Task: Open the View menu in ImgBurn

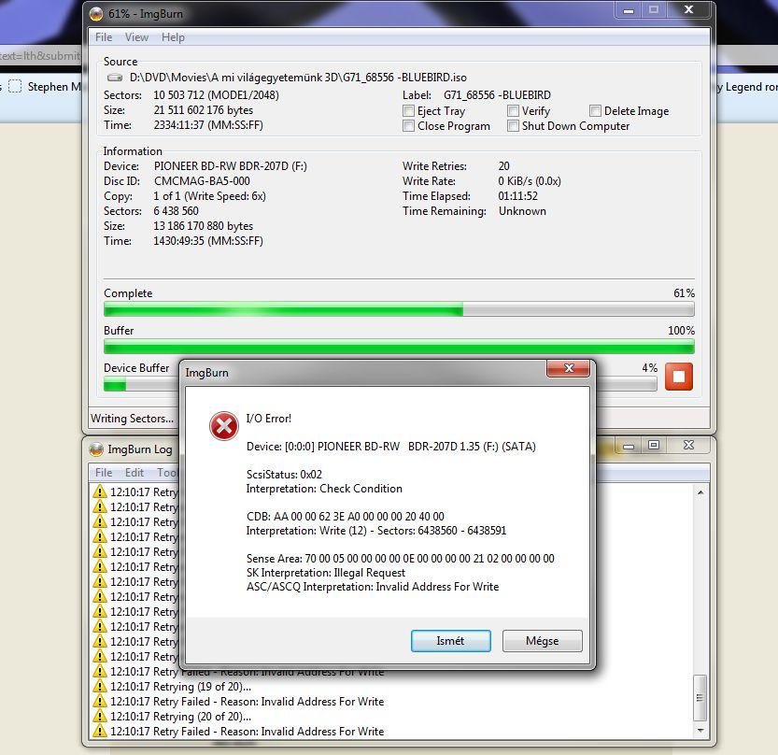Action: click(136, 37)
